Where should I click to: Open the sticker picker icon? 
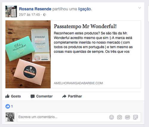pyautogui.click(x=136, y=117)
